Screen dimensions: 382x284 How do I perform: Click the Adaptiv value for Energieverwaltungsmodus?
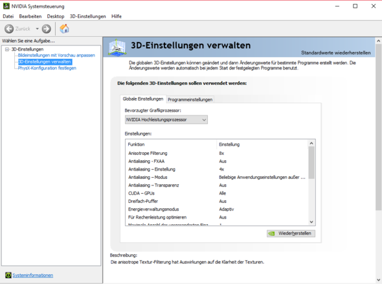(x=227, y=209)
